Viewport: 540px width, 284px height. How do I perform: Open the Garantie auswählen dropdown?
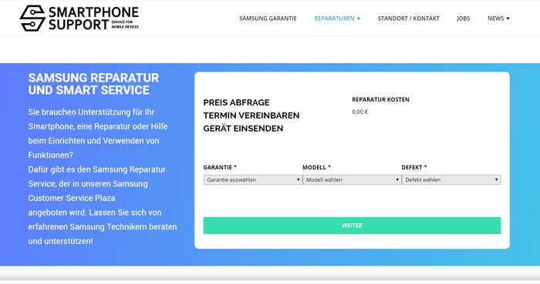coord(253,180)
